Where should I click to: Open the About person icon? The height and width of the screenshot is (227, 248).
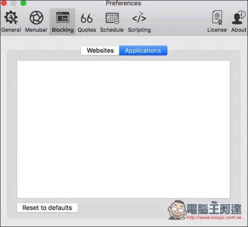(x=238, y=17)
